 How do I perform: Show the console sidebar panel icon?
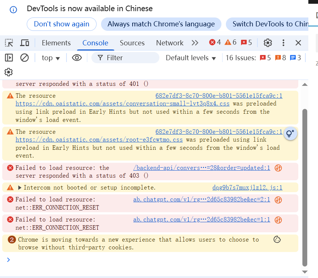coord(9,58)
